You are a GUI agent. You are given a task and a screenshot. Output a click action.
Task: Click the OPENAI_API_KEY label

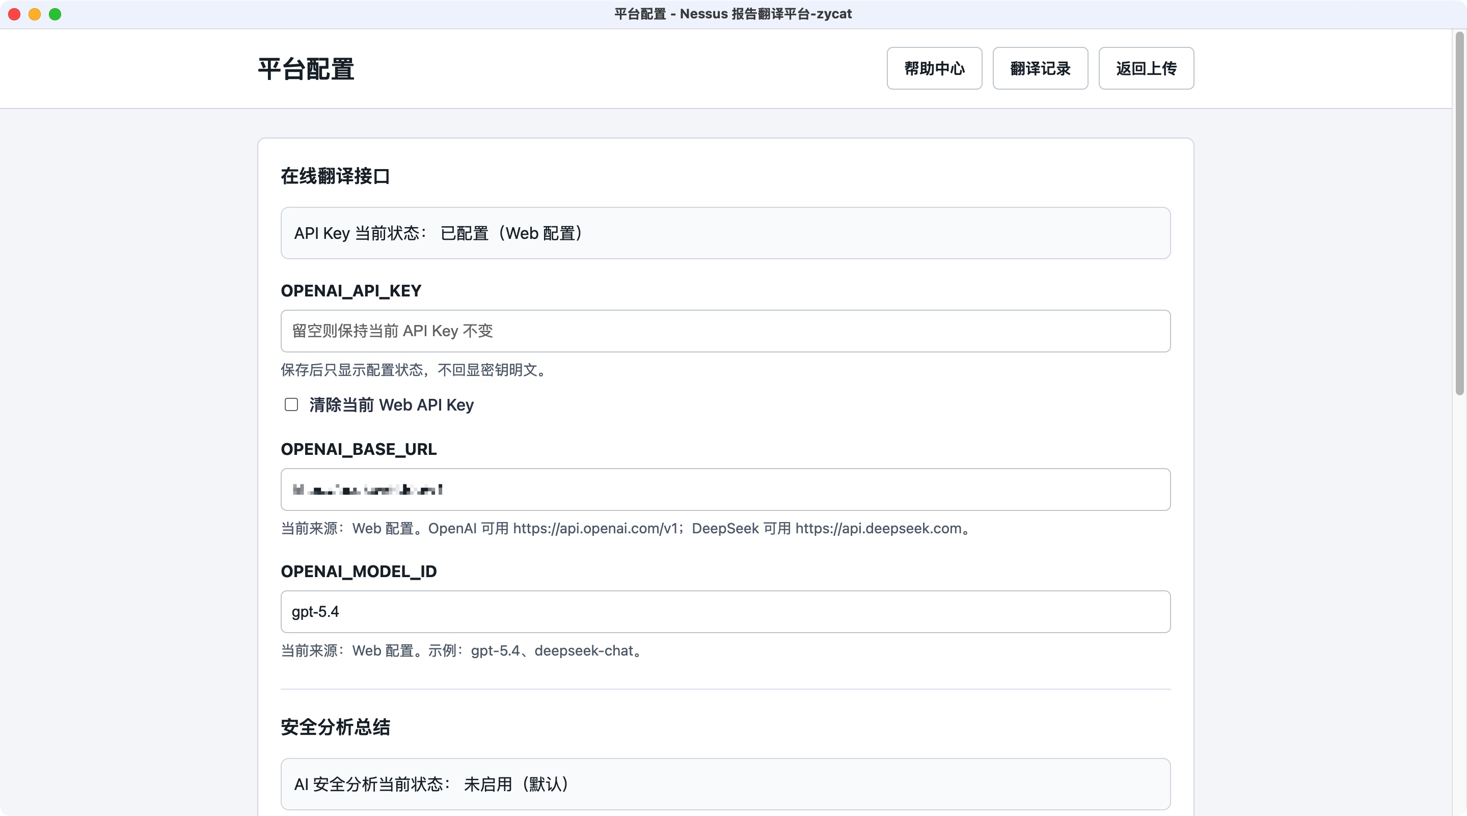pyautogui.click(x=351, y=291)
